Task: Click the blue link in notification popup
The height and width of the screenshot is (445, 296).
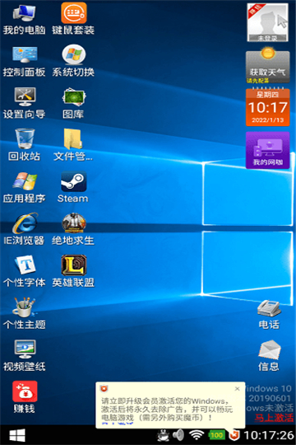Action: coord(118,424)
